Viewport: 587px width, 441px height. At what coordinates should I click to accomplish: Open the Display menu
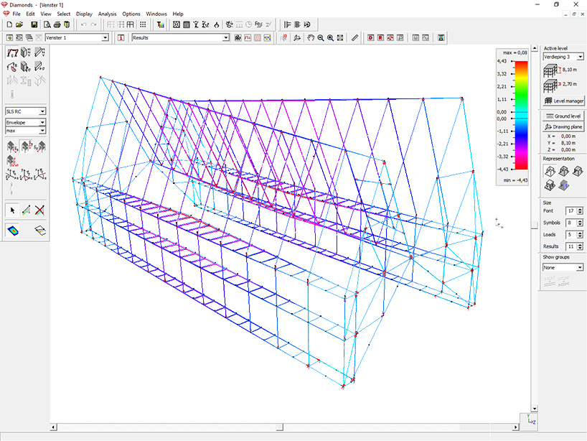(84, 14)
